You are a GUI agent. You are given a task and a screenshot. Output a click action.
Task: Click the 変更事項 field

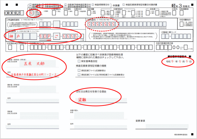tap(167, 126)
